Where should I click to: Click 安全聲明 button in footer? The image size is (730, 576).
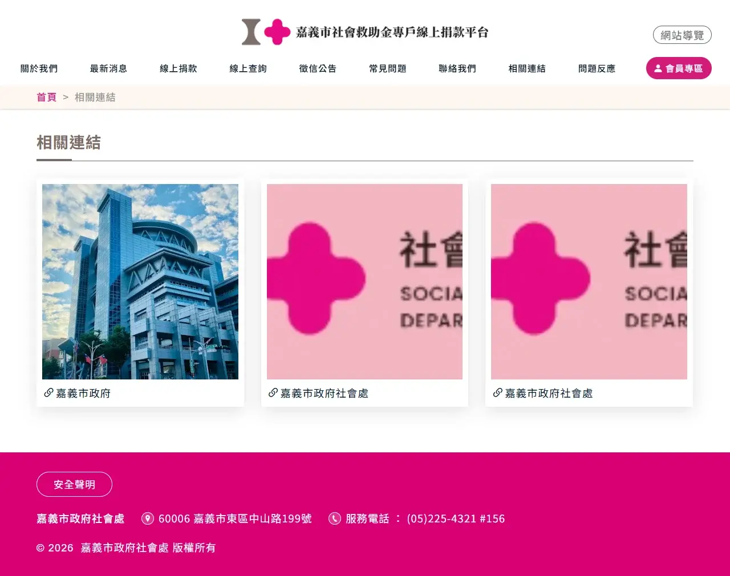click(74, 484)
